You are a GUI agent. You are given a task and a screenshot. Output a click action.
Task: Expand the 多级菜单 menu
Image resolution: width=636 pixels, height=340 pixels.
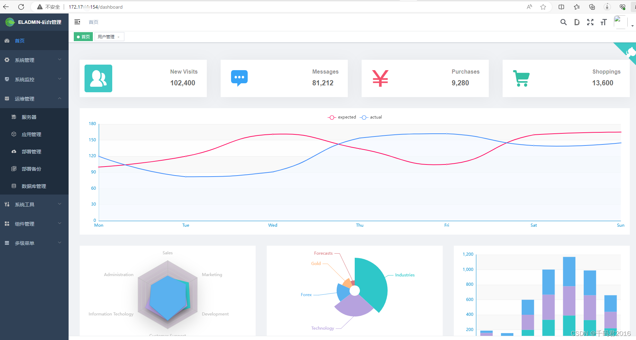click(34, 243)
